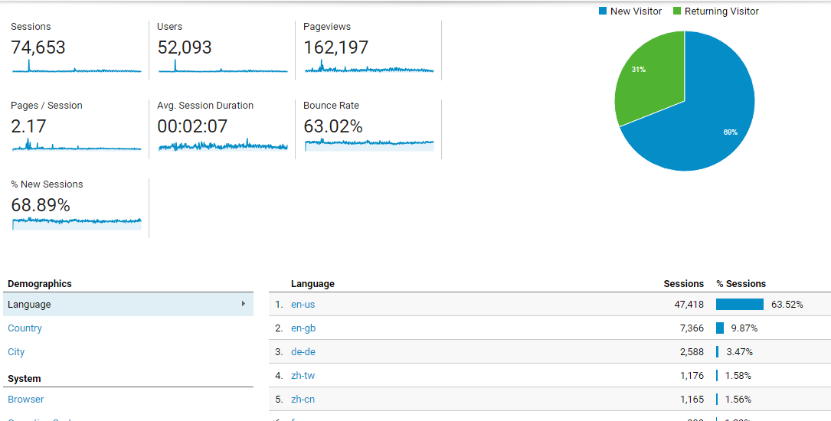831x421 pixels.
Task: Click the Language column header
Action: [312, 284]
